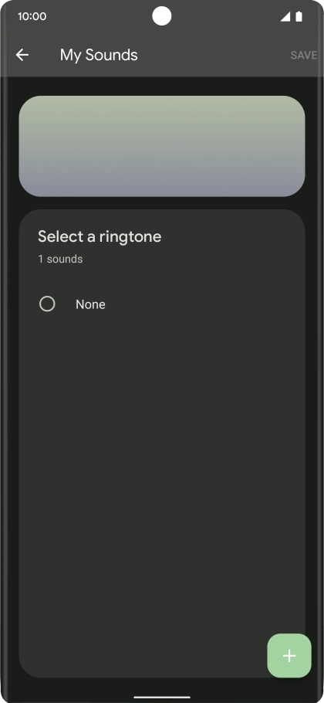The image size is (324, 703).
Task: Tap the 1 sounds count text
Action: point(60,259)
